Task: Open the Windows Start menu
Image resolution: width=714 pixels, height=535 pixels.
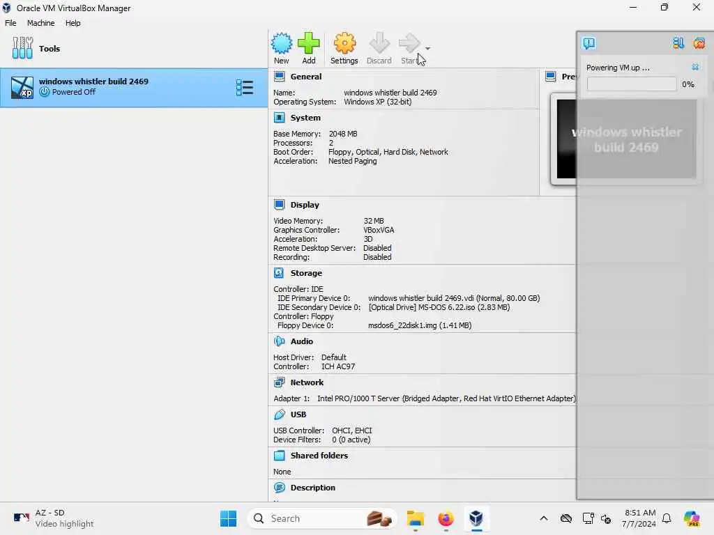Action: click(228, 518)
